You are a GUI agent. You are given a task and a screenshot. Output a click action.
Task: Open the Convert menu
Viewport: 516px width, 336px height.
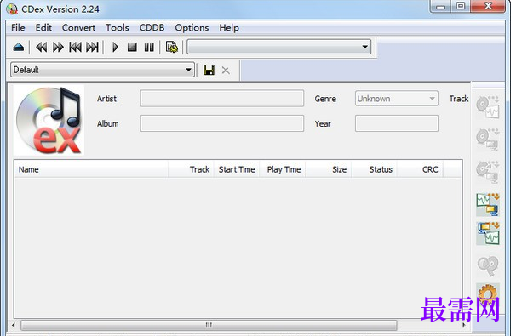coord(78,27)
